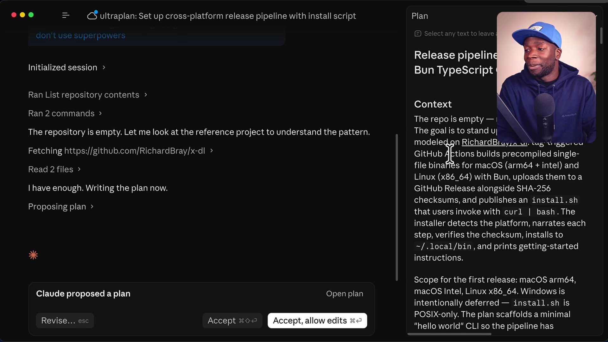Click the green zoom traffic light button
The height and width of the screenshot is (342, 608).
31,15
